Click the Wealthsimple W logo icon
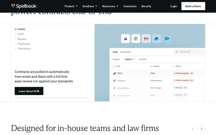The height and width of the screenshot is (135, 216). coord(114,96)
